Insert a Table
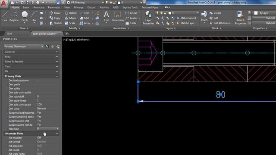This screenshot has height=155, width=276. point(131,23)
